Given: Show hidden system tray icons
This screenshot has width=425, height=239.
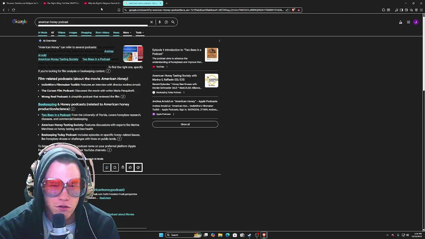Looking at the screenshot, I should 387,235.
